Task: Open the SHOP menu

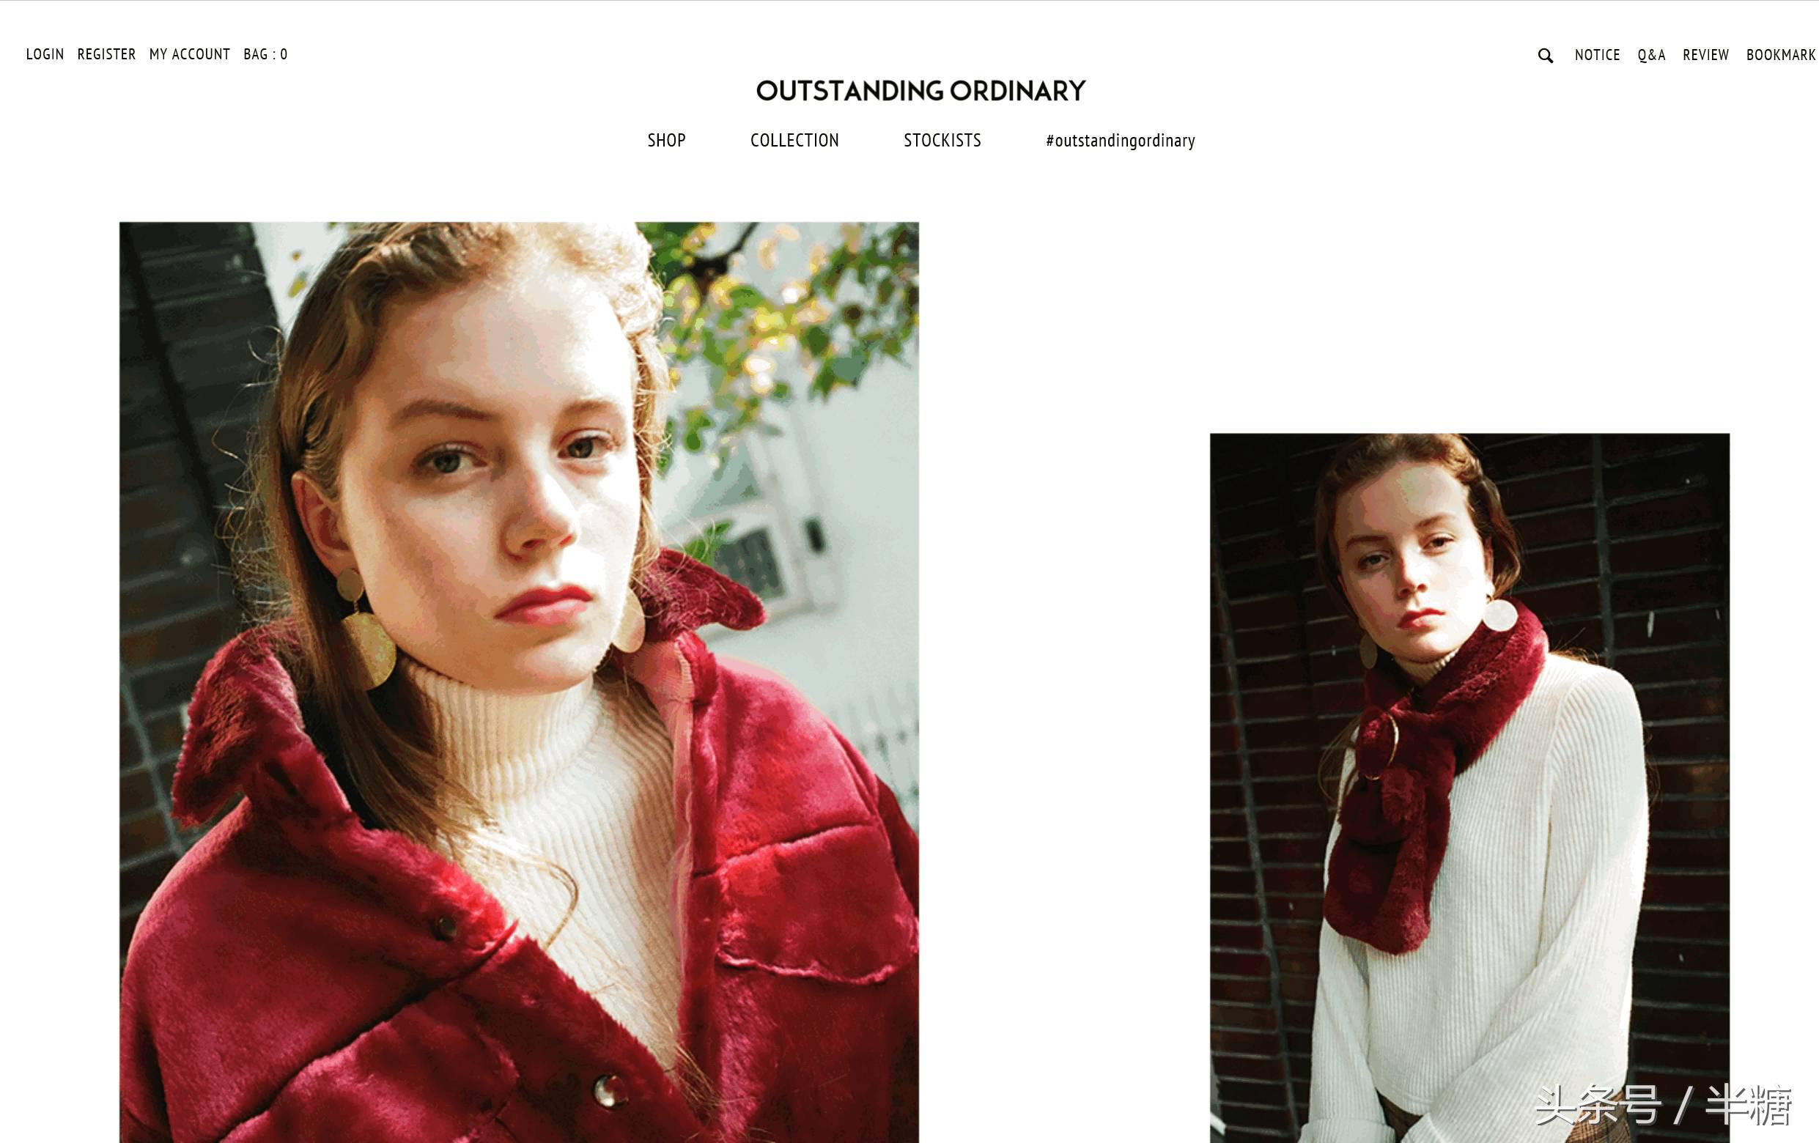Action: pos(666,141)
